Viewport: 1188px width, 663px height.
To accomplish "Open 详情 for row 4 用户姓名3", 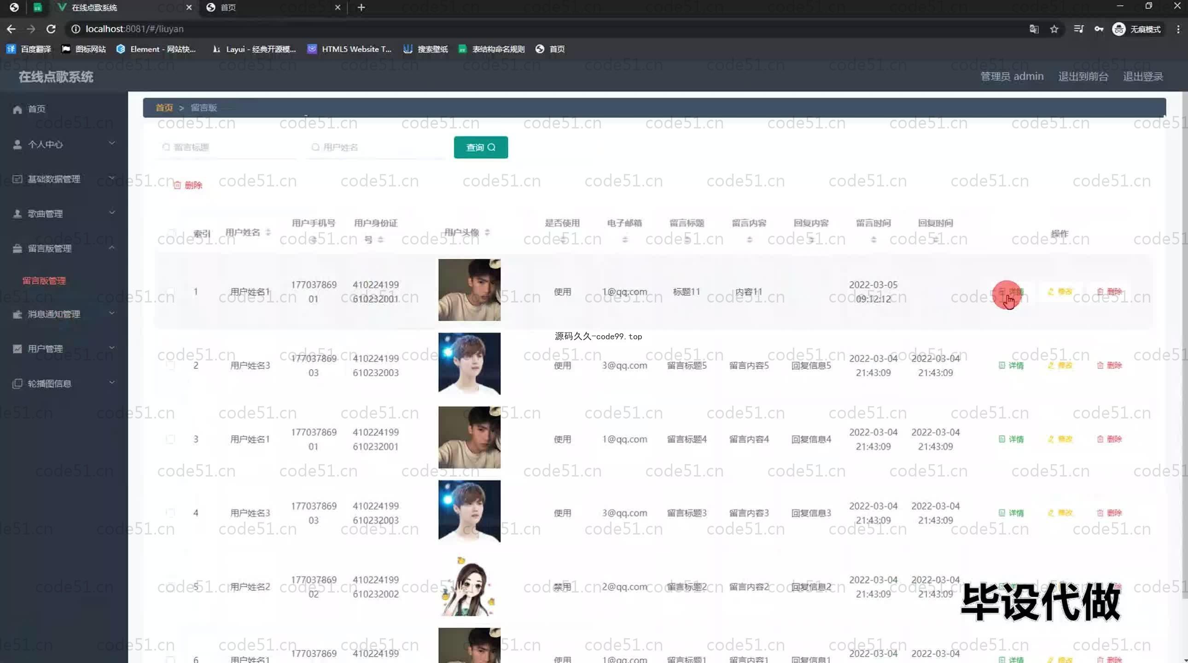I will (x=1011, y=513).
